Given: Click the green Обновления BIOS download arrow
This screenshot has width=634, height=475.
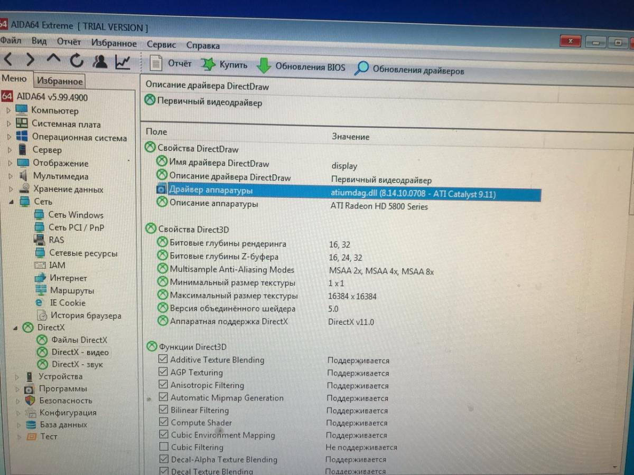Looking at the screenshot, I should tap(264, 66).
